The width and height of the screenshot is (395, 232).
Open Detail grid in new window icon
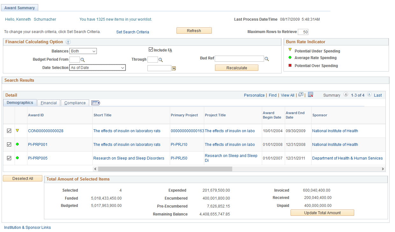click(301, 95)
